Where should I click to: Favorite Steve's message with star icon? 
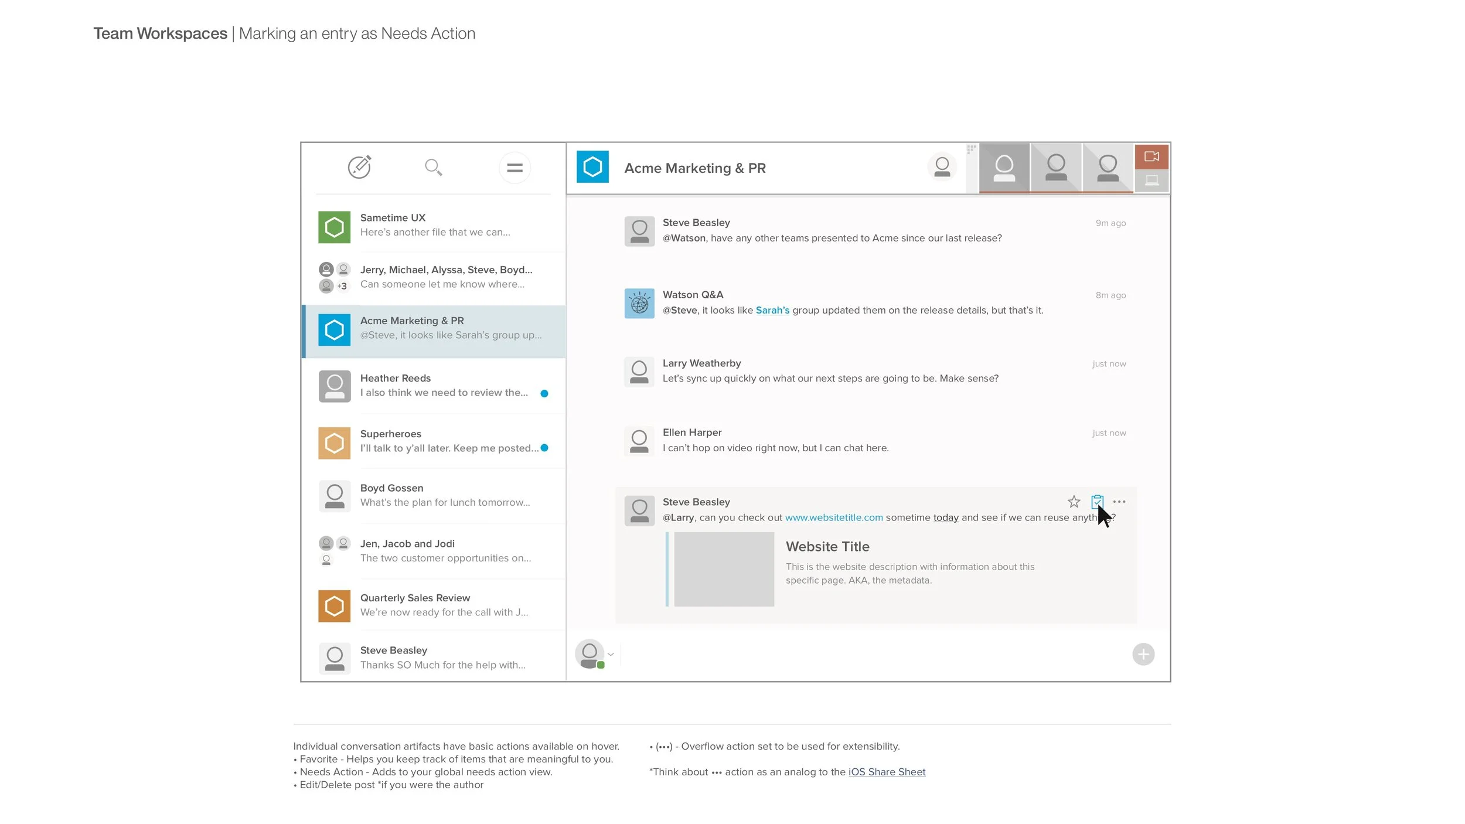pyautogui.click(x=1074, y=502)
